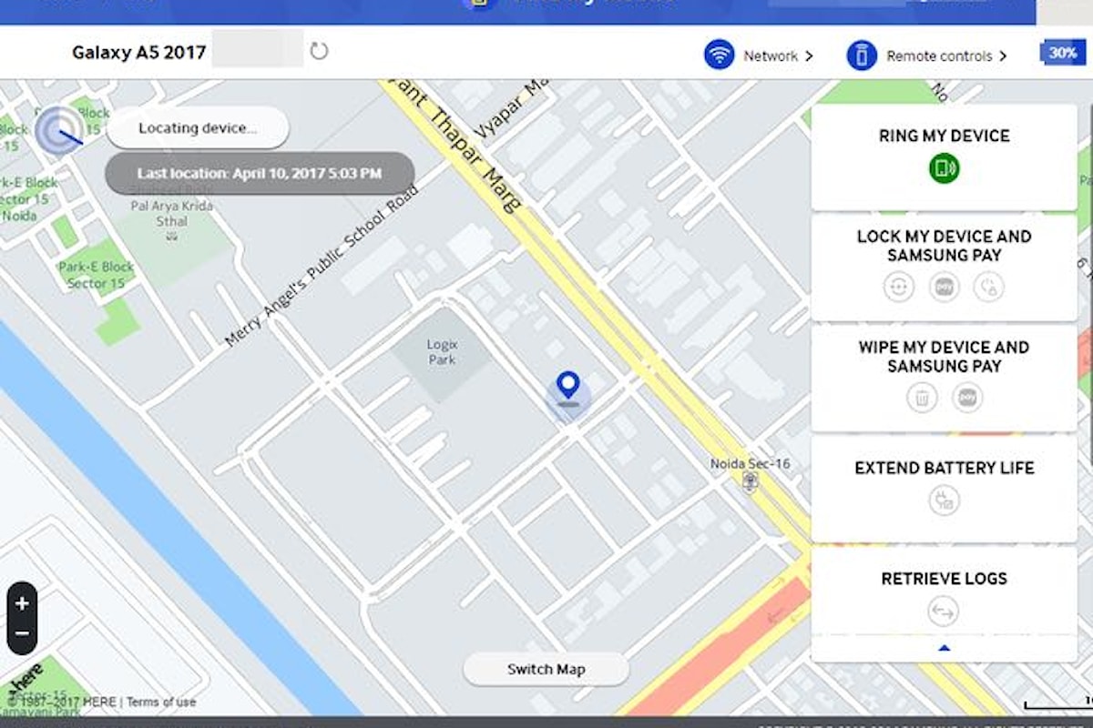Zoom in the map with plus button

click(22, 603)
